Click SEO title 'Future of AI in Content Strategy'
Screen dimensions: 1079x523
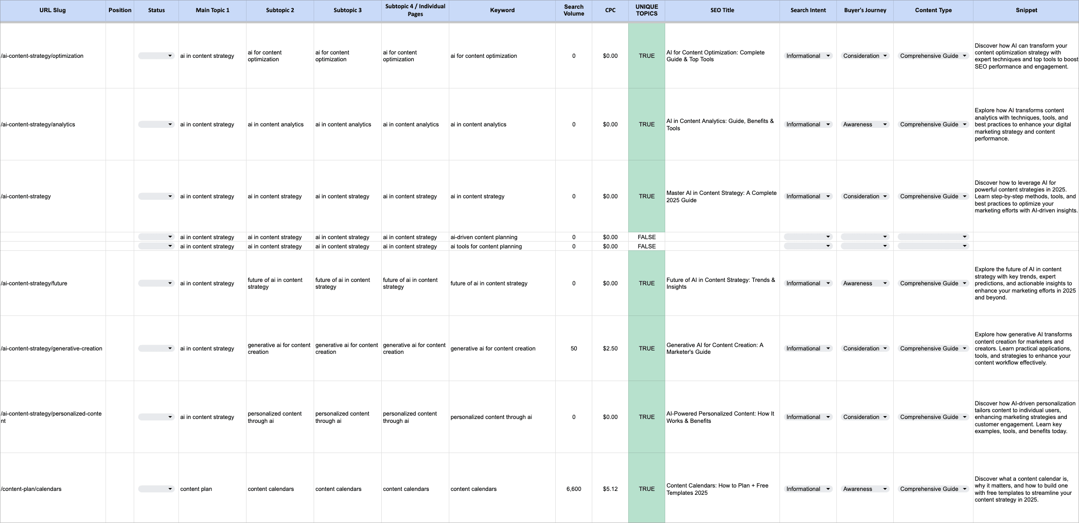pos(722,283)
